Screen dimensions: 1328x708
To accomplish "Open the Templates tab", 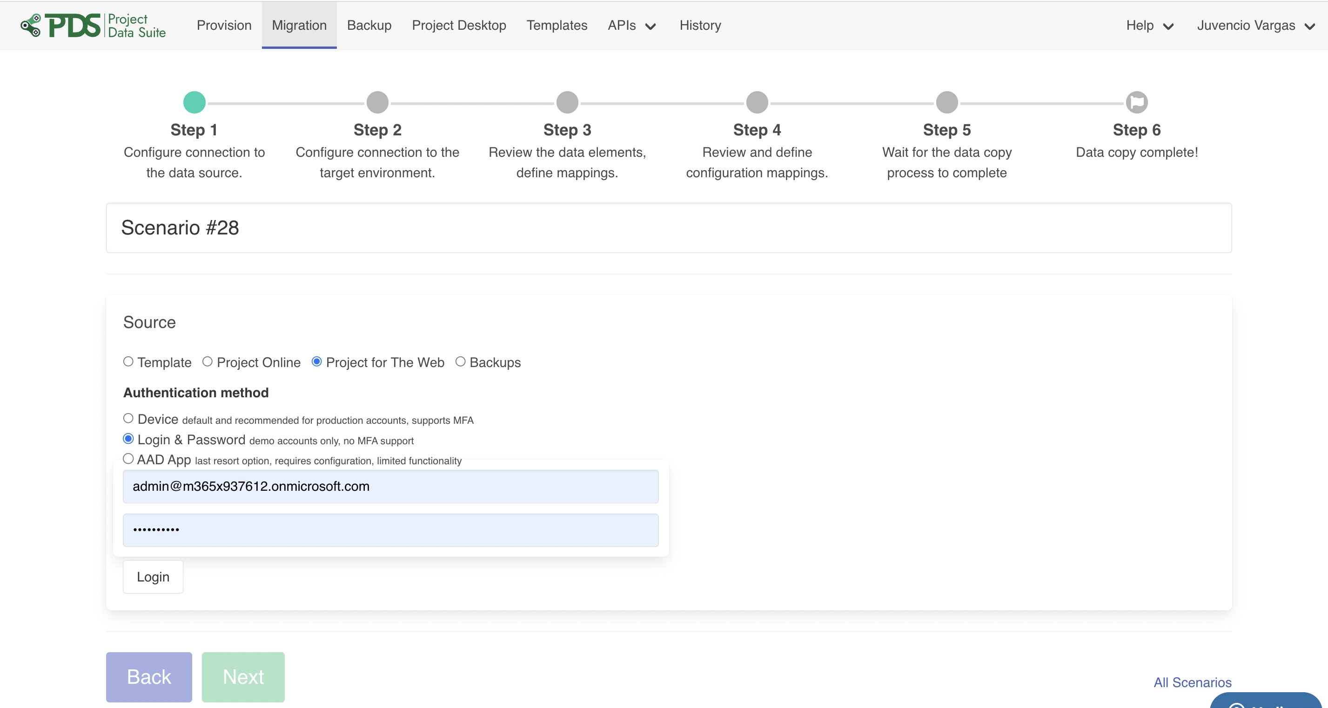I will pyautogui.click(x=557, y=25).
